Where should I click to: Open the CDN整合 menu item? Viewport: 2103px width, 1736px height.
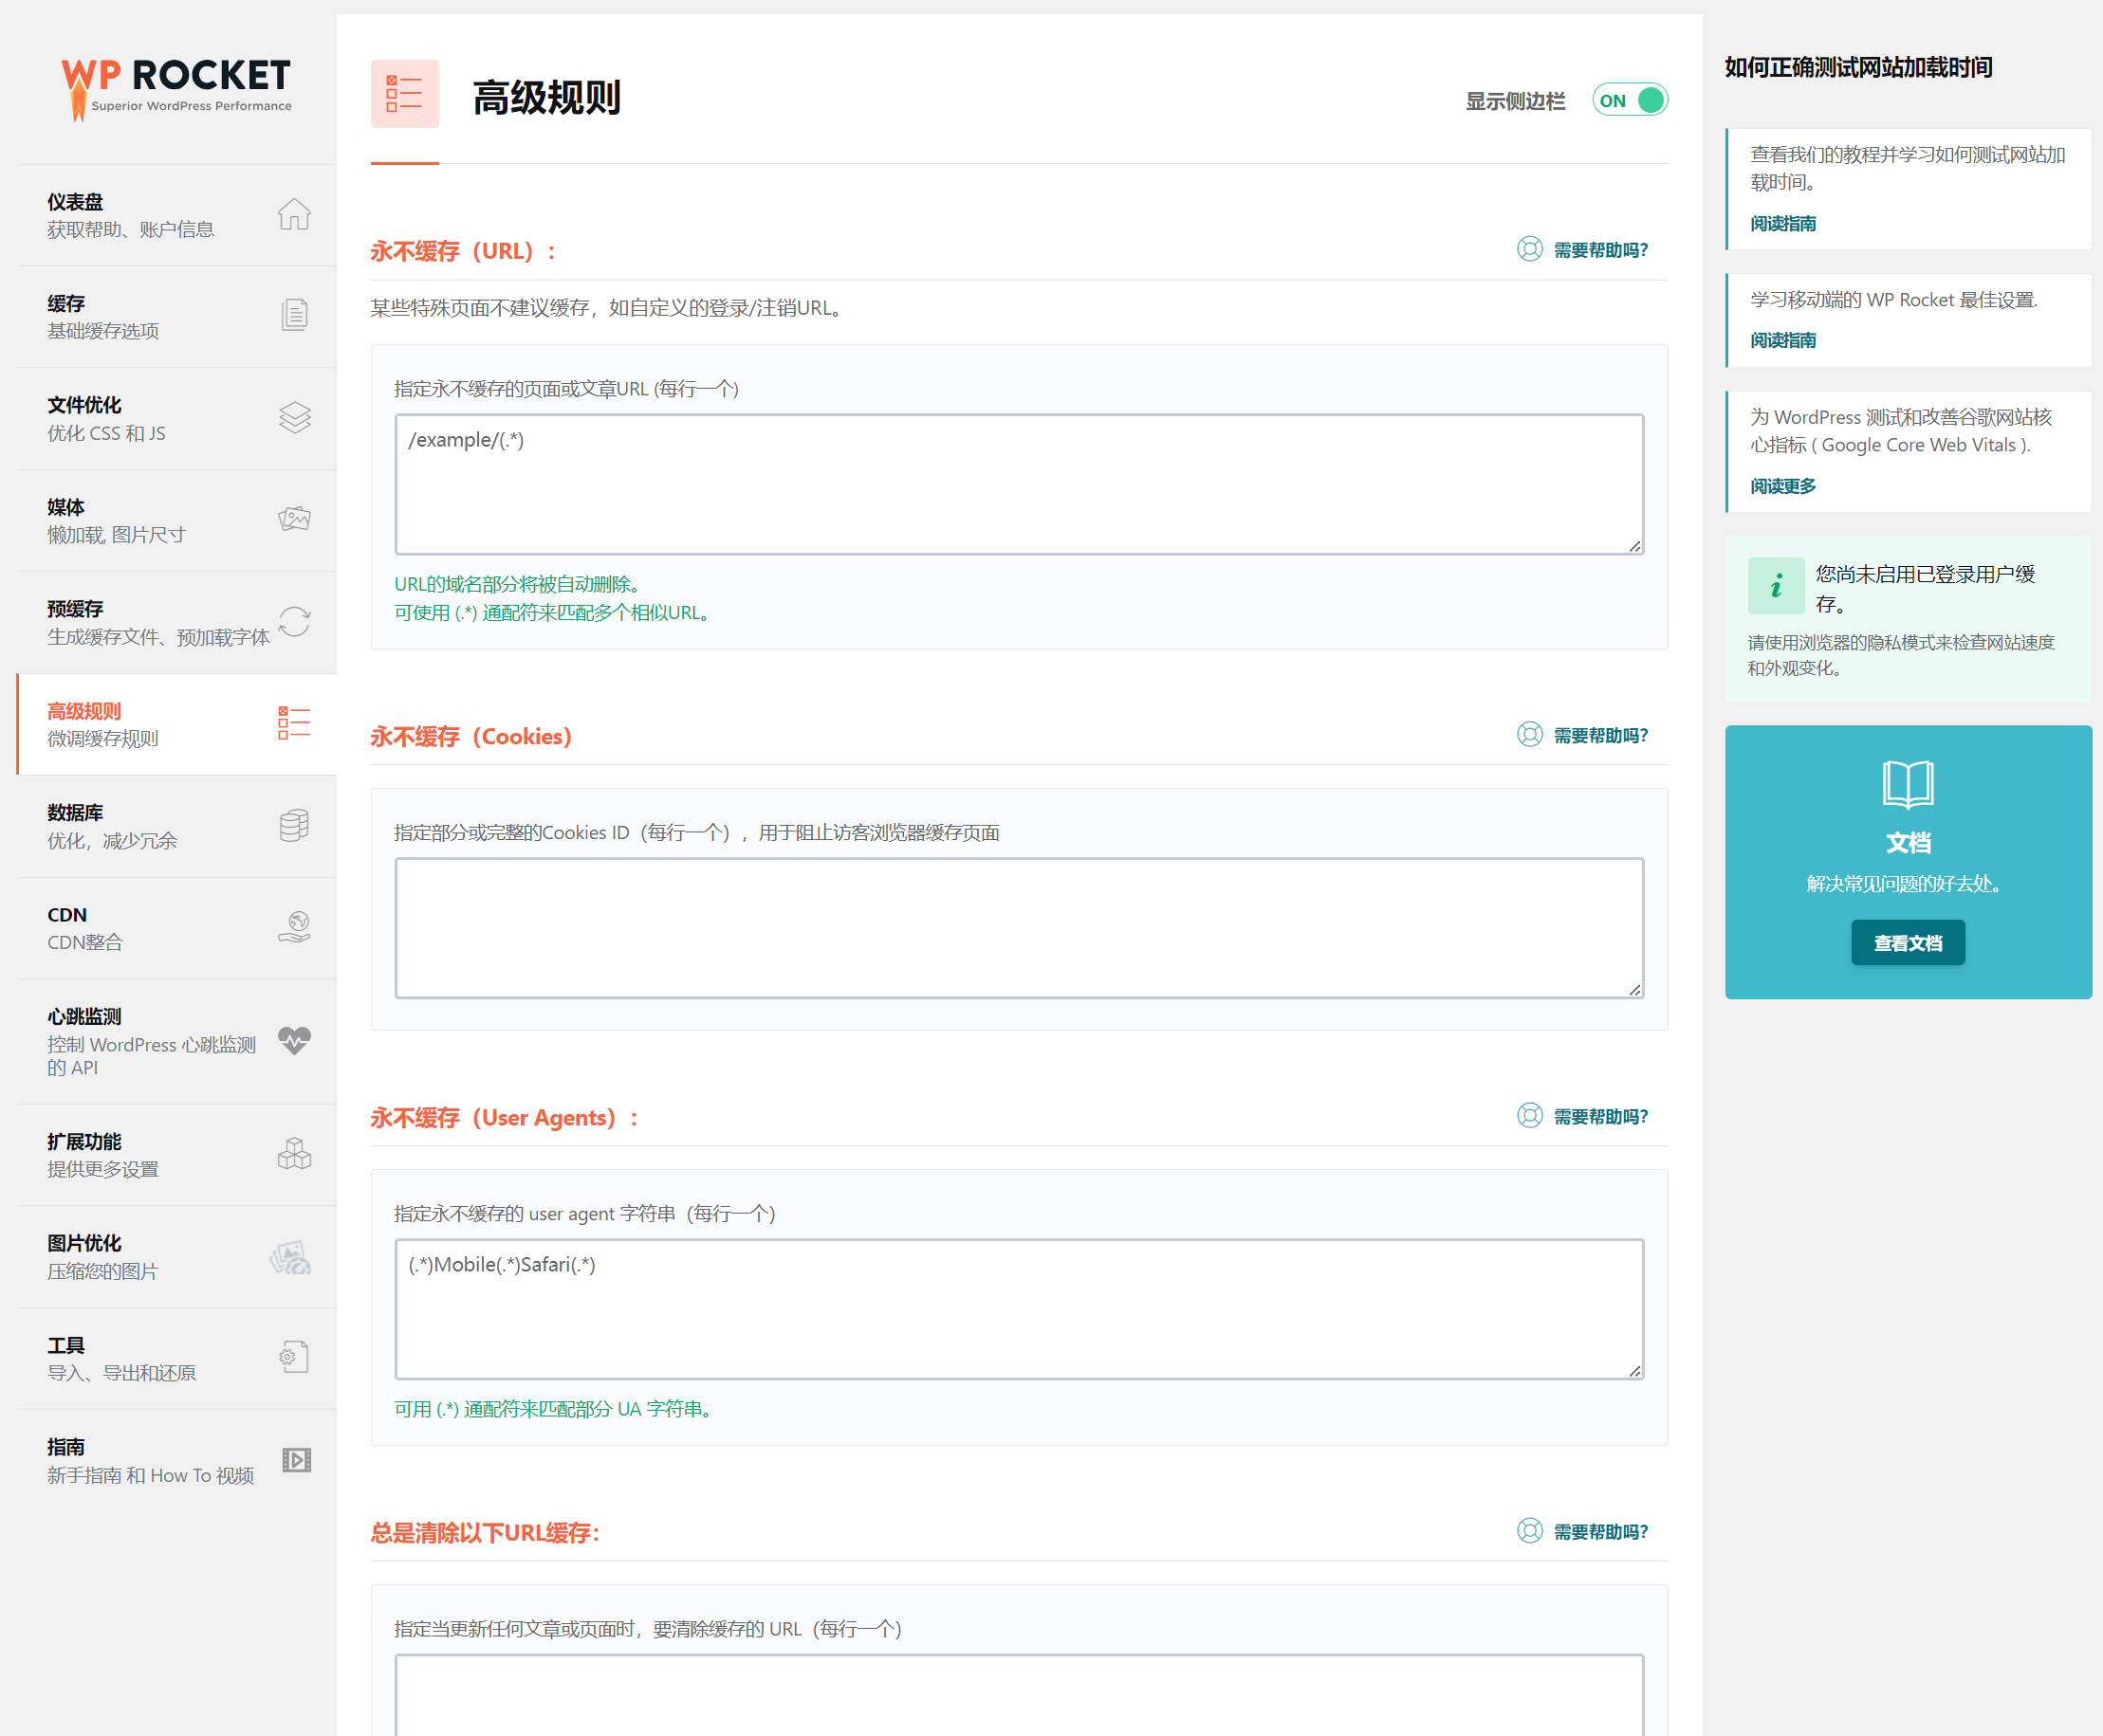176,928
